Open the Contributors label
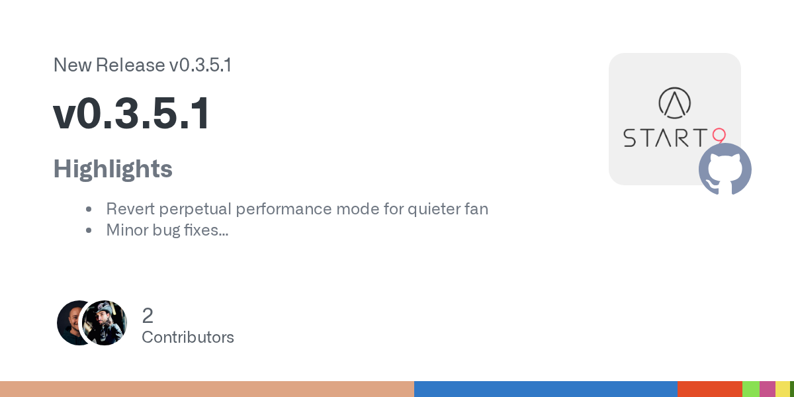The width and height of the screenshot is (794, 397). coord(188,337)
